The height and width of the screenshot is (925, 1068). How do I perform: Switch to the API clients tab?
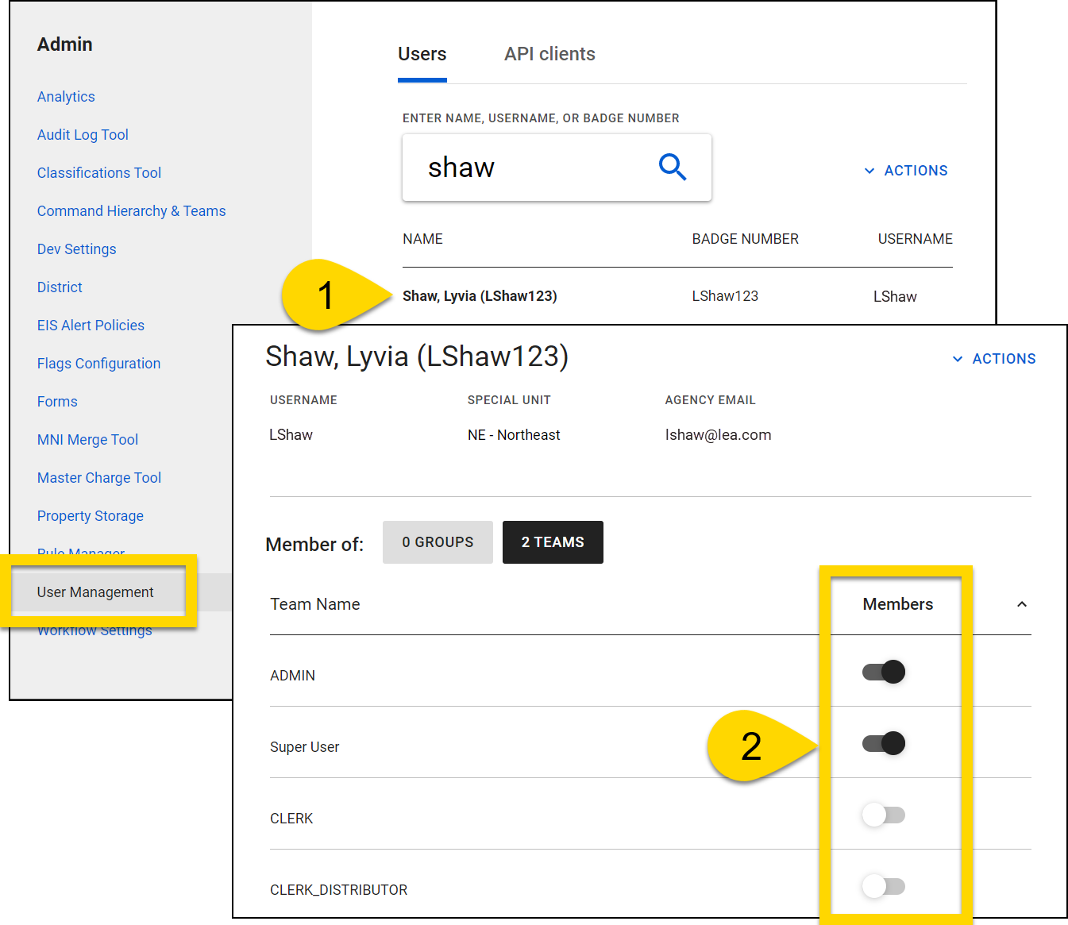coord(549,53)
